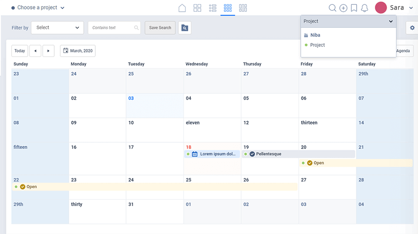Expand the Choose a project dropdown

pyautogui.click(x=38, y=8)
